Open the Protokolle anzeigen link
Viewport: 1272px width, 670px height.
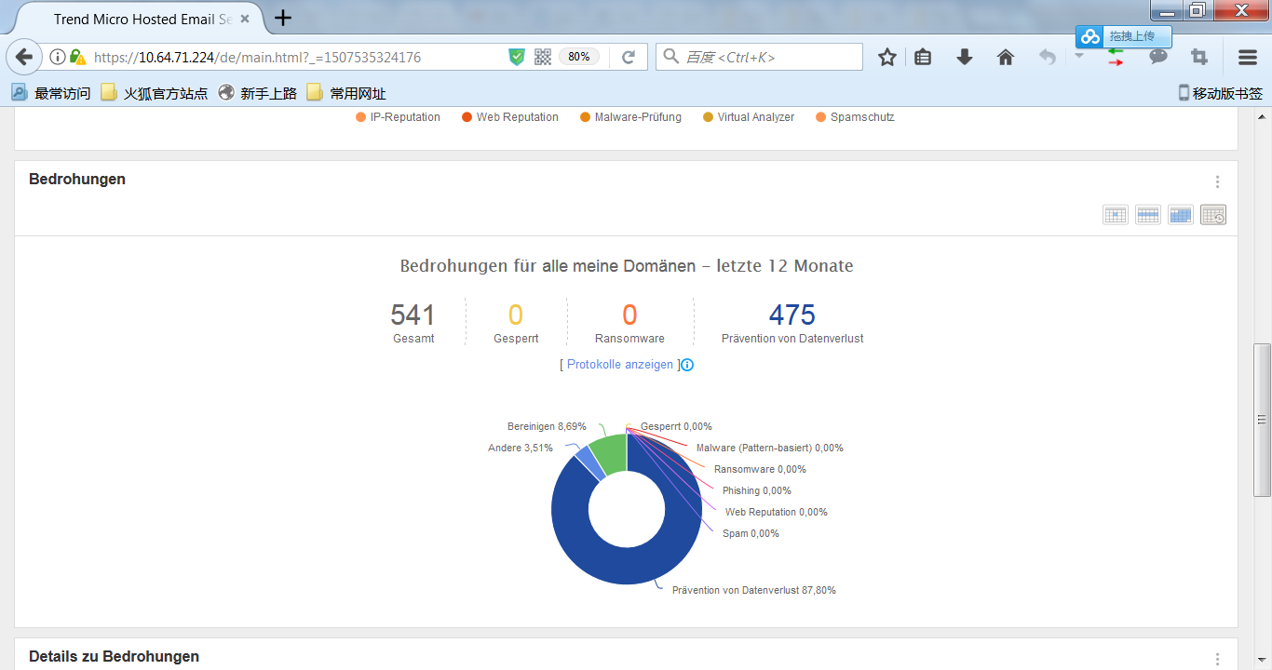coord(619,365)
